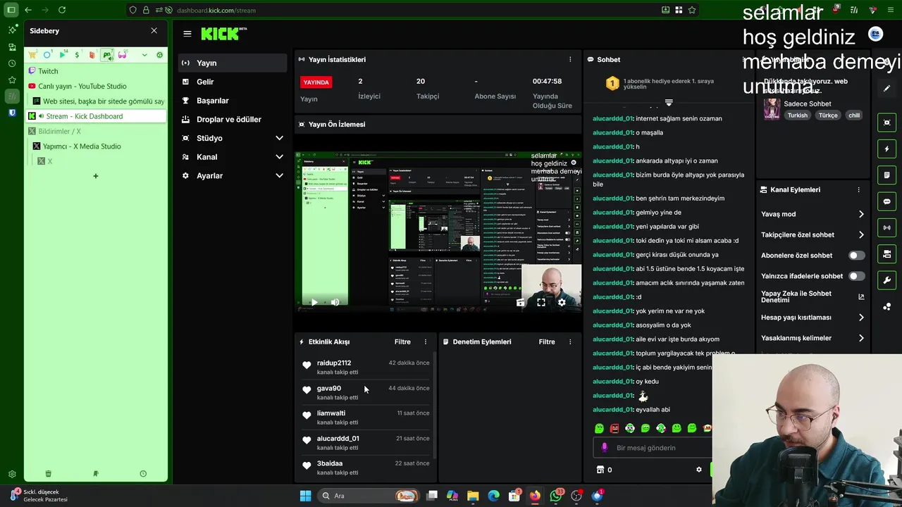Switch to the Twitch tab
The width and height of the screenshot is (902, 507).
coord(97,71)
